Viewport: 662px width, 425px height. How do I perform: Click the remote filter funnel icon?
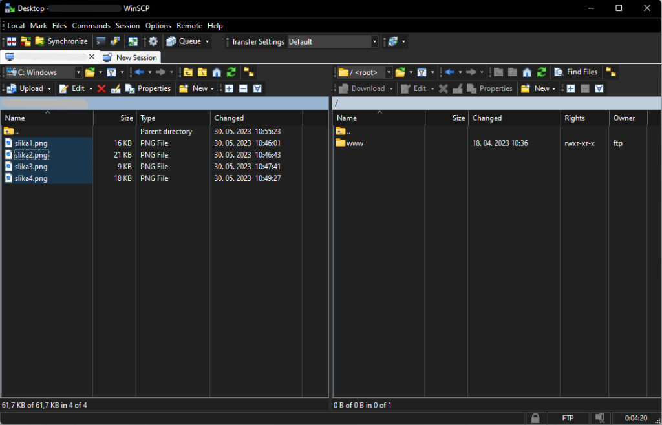point(422,72)
